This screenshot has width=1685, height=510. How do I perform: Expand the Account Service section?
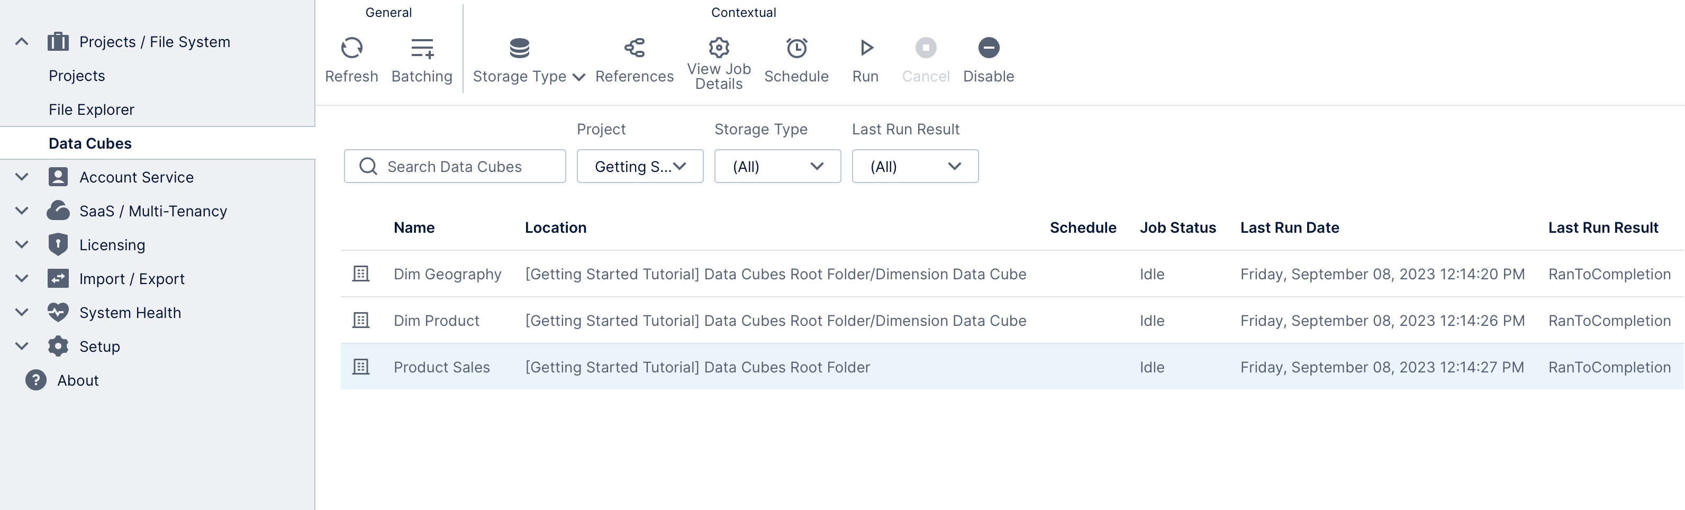pyautogui.click(x=21, y=177)
